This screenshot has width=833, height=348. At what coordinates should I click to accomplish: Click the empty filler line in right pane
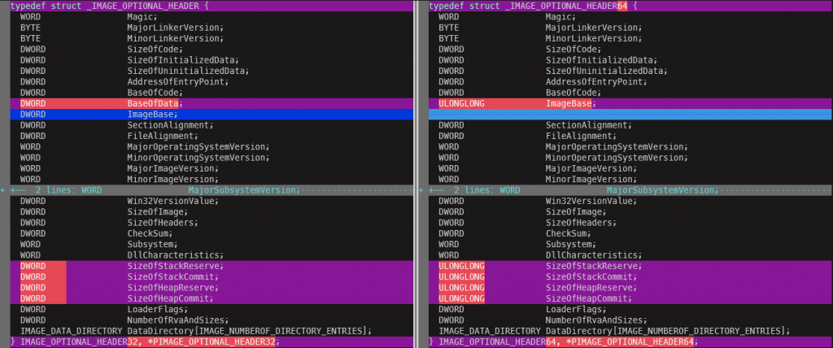coord(630,114)
